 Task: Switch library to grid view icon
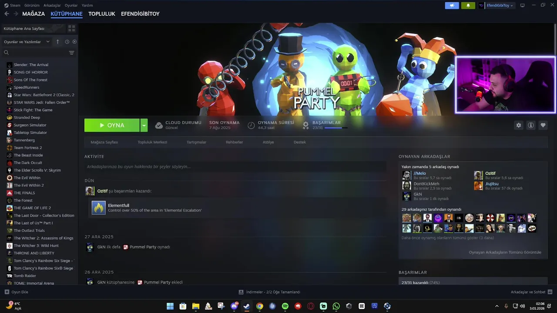point(72,28)
